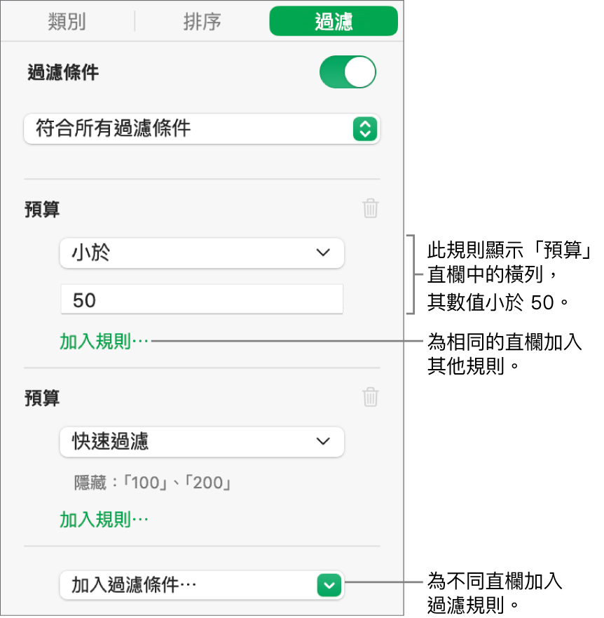The image size is (604, 618).
Task: Click the 隱藏:「100」、「200」 hidden values text
Action: point(153,483)
